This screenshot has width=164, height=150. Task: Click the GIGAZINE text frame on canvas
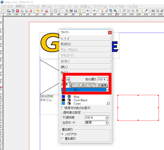[x=49, y=105]
